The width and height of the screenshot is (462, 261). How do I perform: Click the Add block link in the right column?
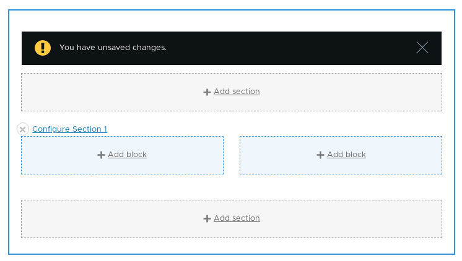(x=346, y=155)
